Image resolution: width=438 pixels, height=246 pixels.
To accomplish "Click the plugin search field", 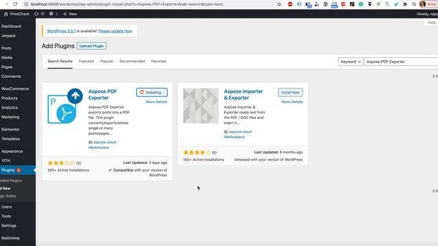I will (401, 61).
